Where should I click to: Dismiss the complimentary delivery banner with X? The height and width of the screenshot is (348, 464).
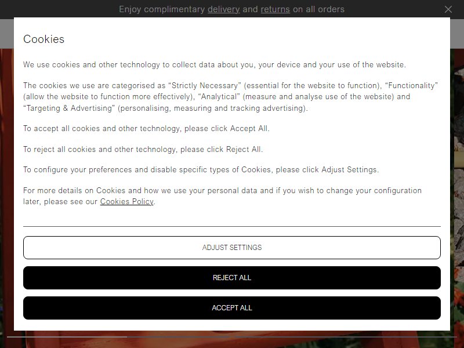point(448,9)
